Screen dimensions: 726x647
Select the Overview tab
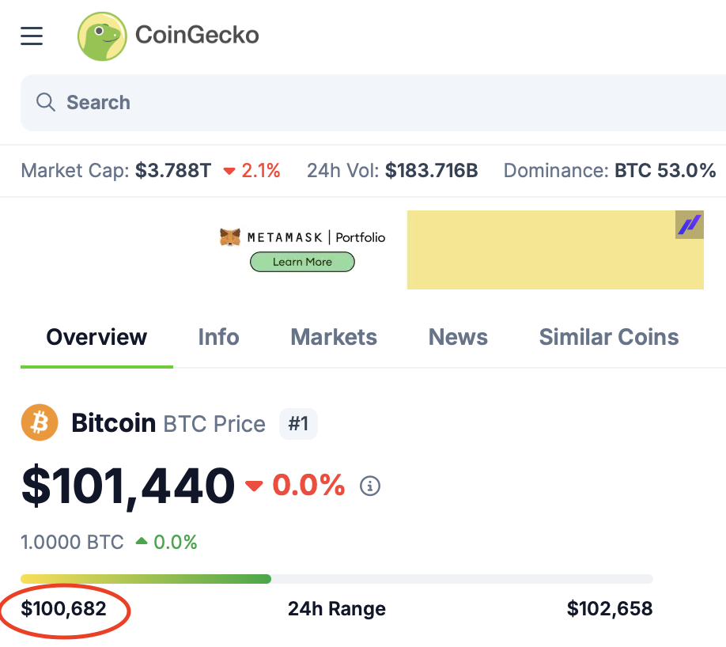click(x=96, y=337)
